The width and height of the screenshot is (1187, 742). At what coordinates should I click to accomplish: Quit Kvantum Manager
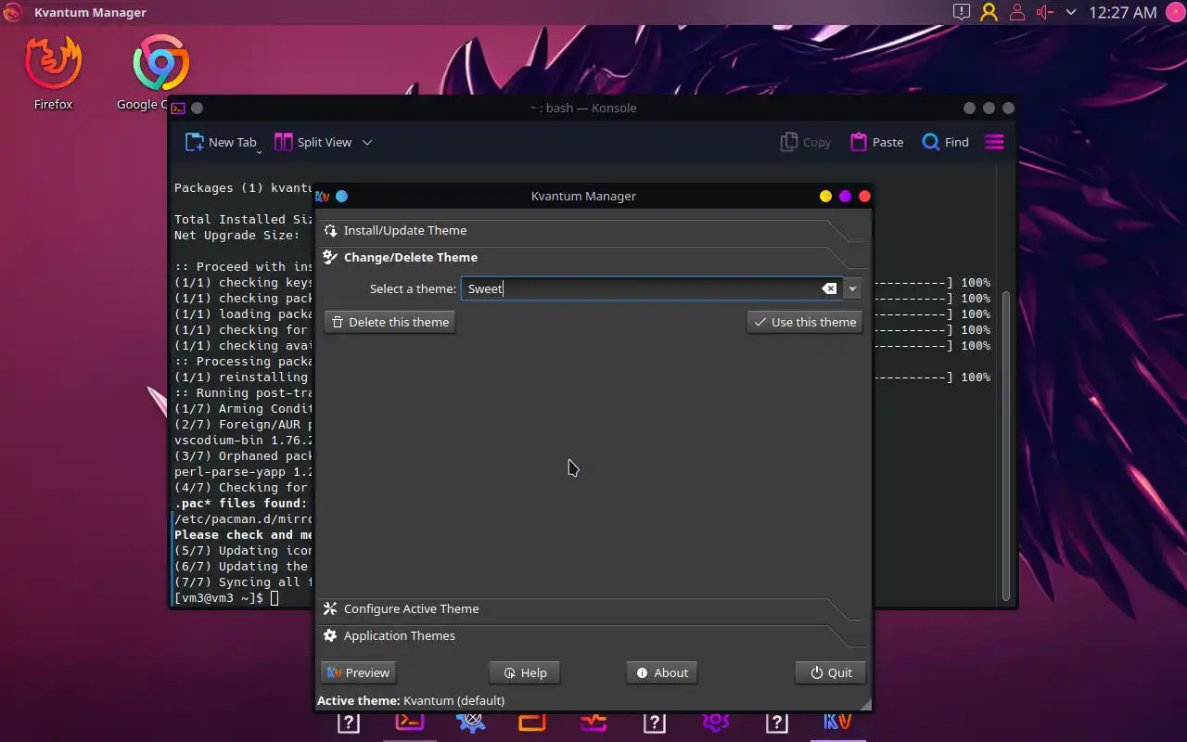tap(831, 672)
